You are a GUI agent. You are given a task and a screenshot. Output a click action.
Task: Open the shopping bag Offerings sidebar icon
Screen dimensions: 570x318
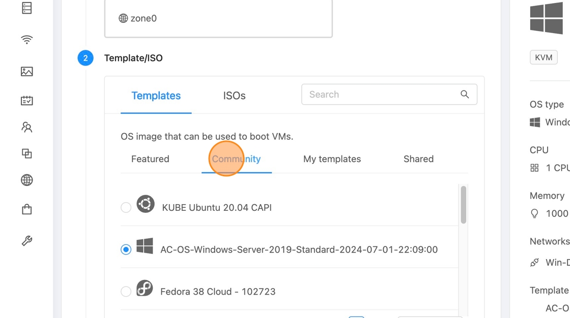coord(27,209)
